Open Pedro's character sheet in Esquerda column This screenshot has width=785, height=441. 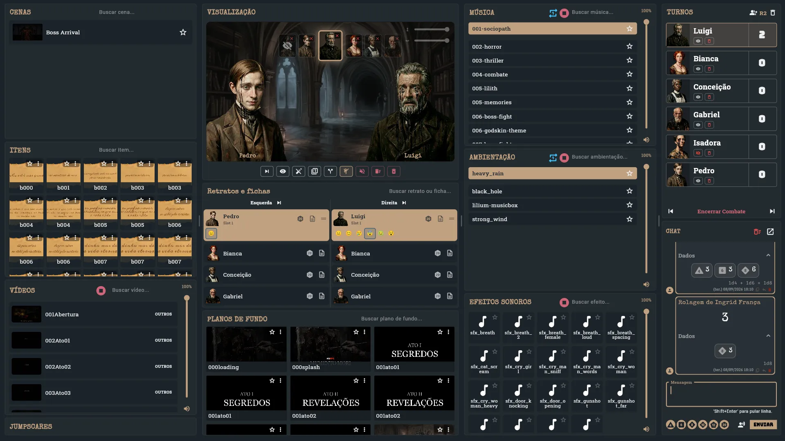(313, 219)
